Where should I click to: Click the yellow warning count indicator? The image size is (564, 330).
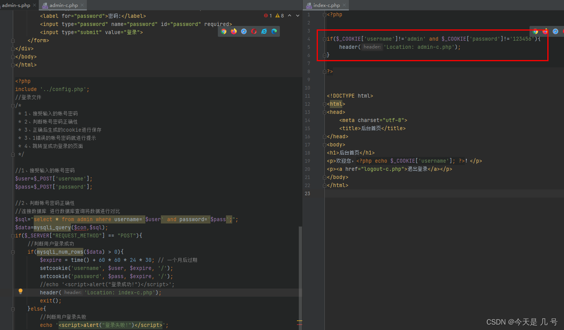coord(279,16)
